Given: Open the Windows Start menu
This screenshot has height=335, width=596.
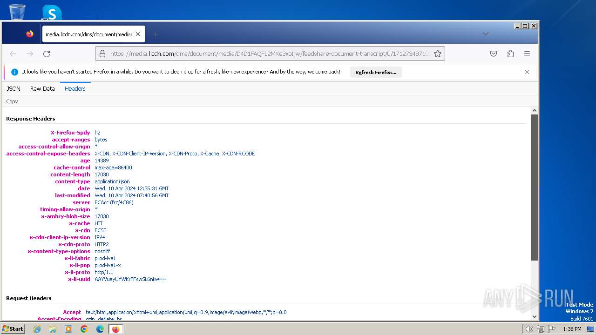Looking at the screenshot, I should (x=13, y=329).
